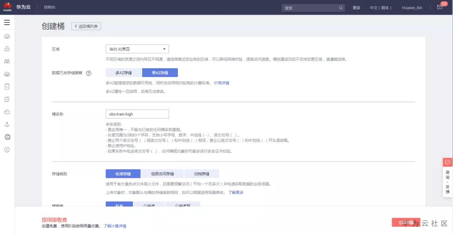Select 多AZ存储 redundancy option
Image resolution: width=453 pixels, height=234 pixels.
[124, 72]
